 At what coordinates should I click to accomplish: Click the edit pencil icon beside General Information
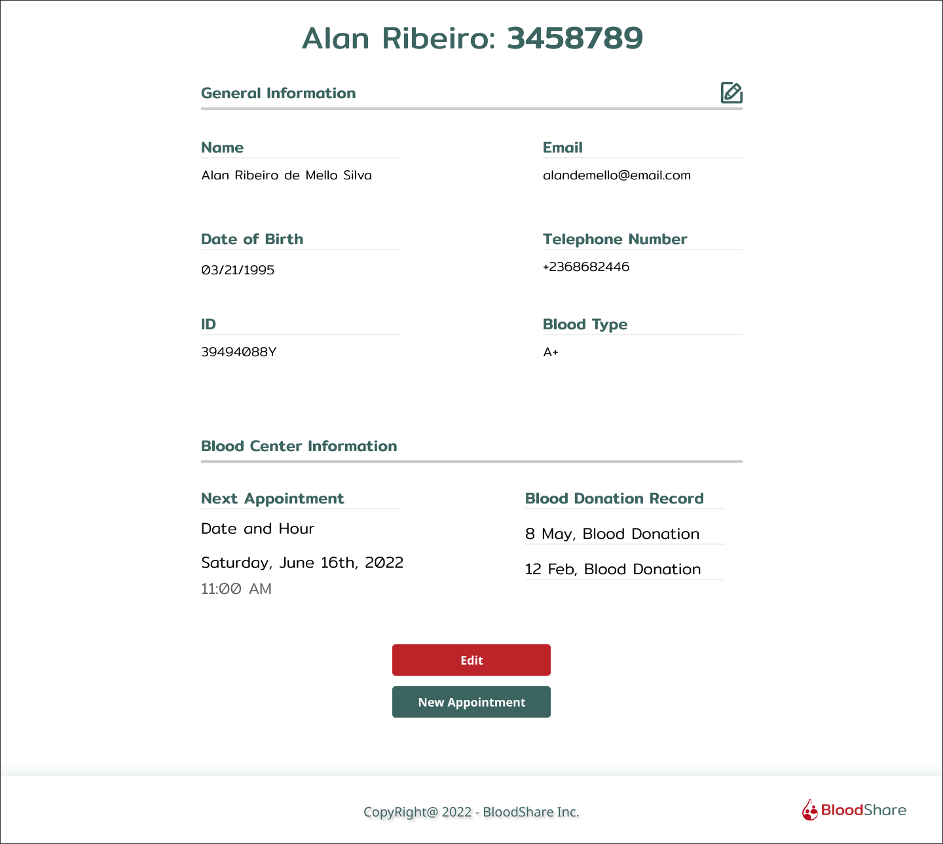731,93
